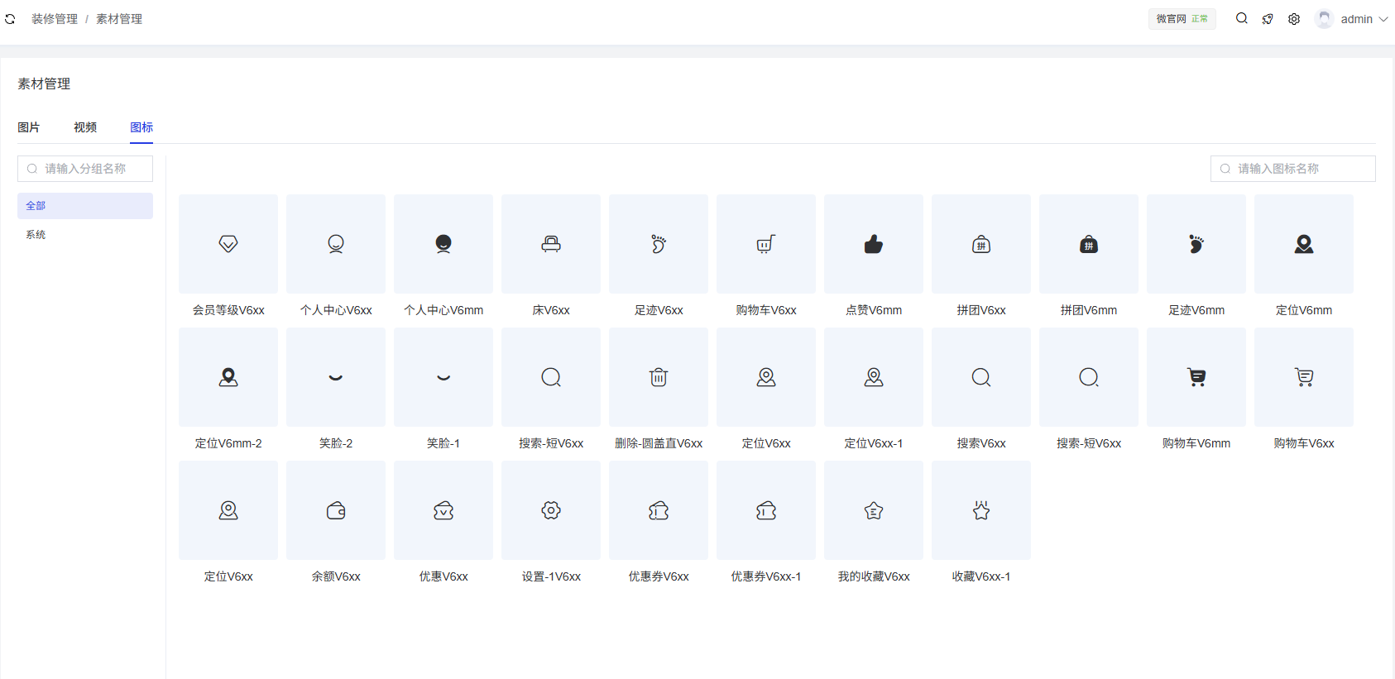Screen dimensions: 1395x679
Task: Select the 床V6xx bed icon
Action: click(550, 244)
